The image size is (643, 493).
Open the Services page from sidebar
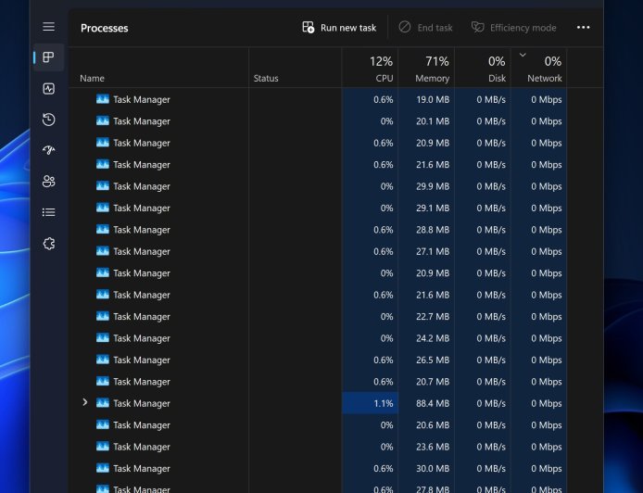pos(48,244)
